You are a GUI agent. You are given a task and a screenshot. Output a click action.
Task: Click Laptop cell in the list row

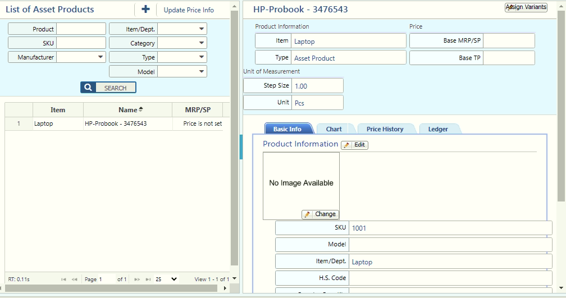click(x=58, y=123)
